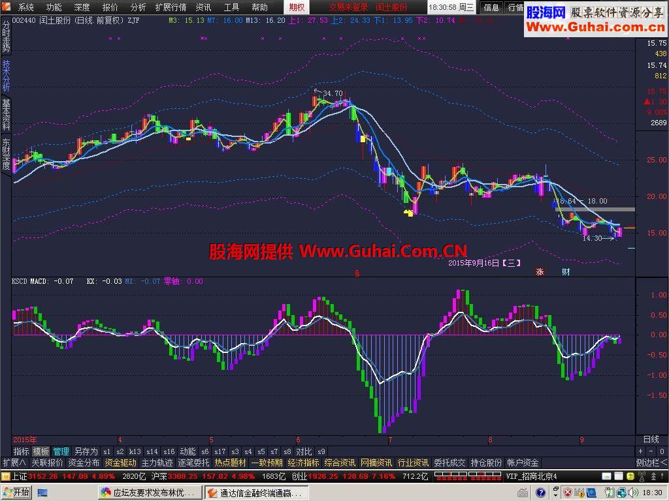669x501 pixels.
Task: Click the 行情 button at top right
Action: [x=515, y=7]
